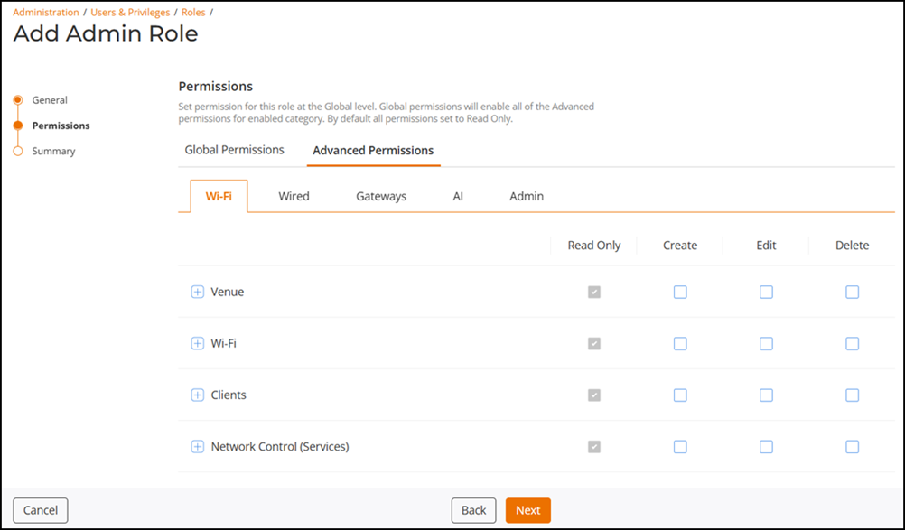
Task: Select the Admin permissions tab
Action: click(527, 196)
